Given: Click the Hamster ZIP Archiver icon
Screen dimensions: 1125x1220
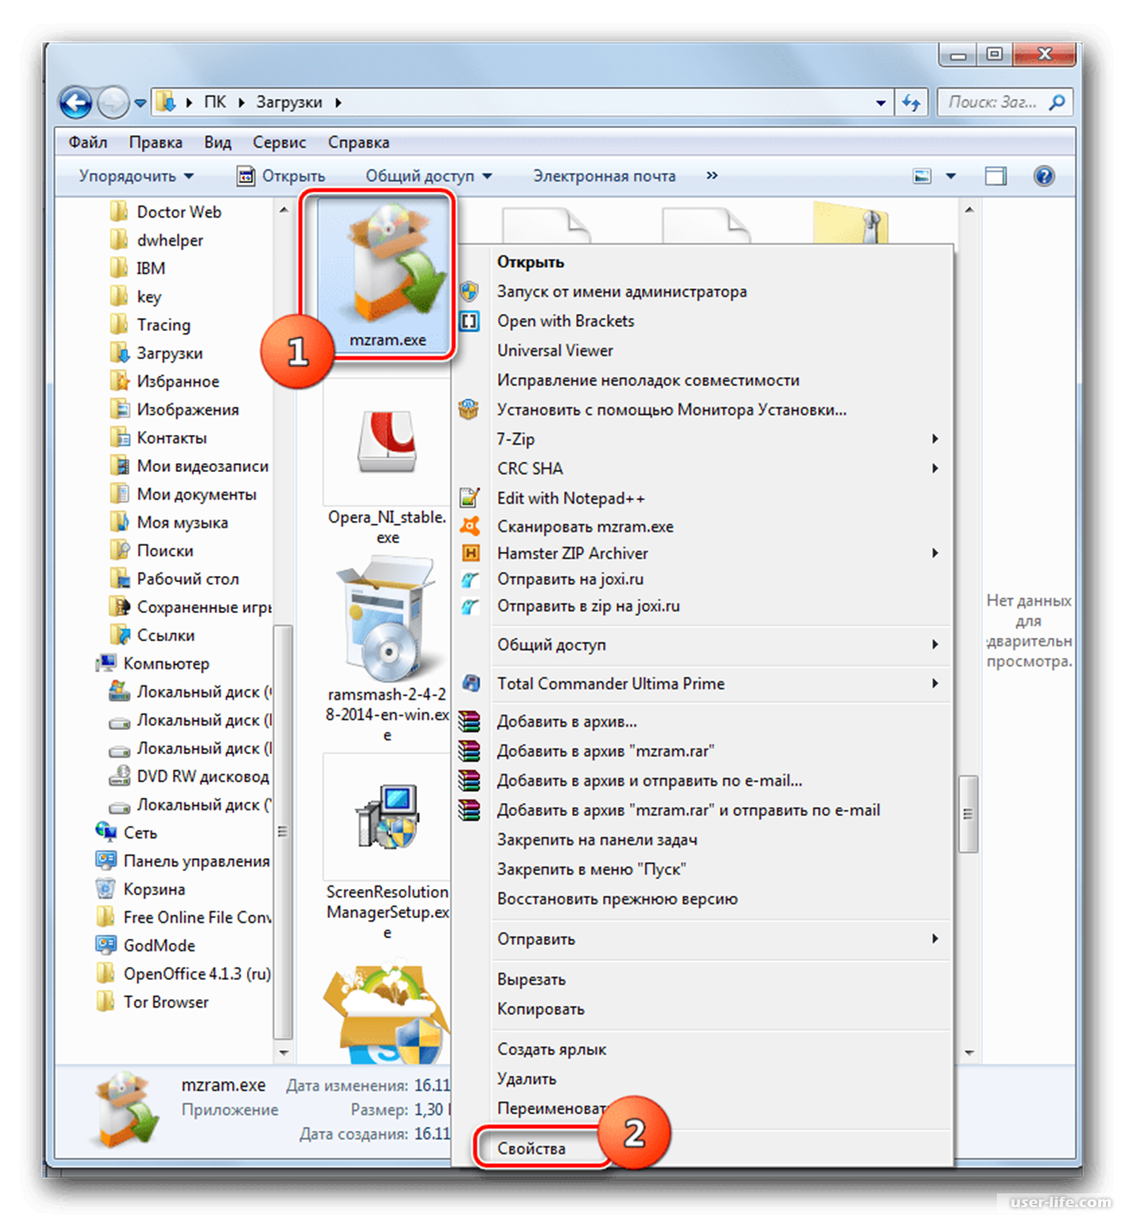Looking at the screenshot, I should tap(470, 554).
